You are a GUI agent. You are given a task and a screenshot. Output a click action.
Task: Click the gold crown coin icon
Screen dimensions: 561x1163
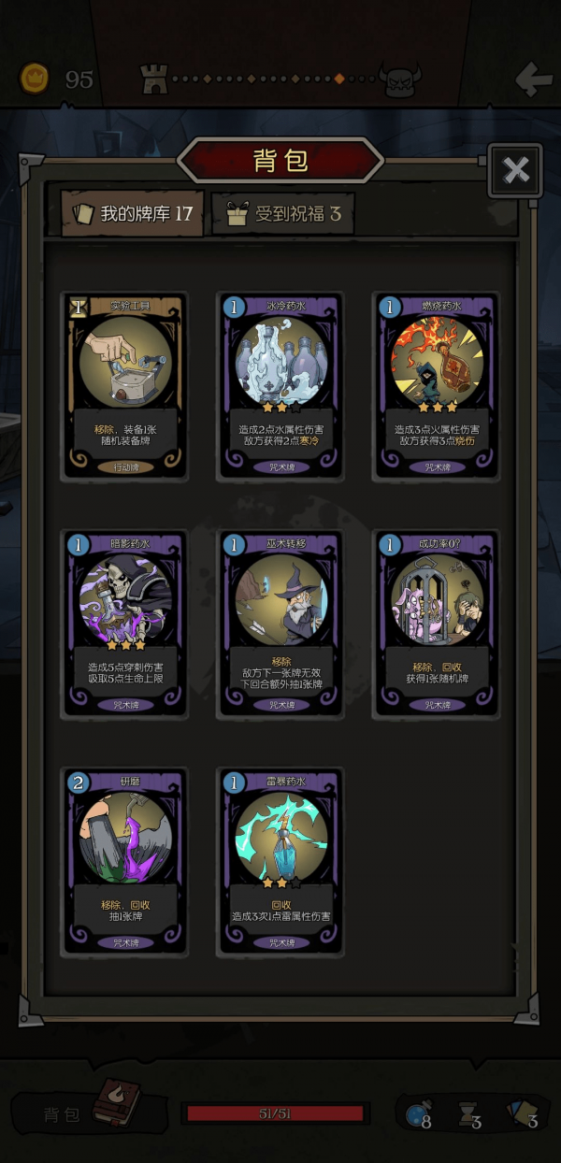click(x=35, y=79)
